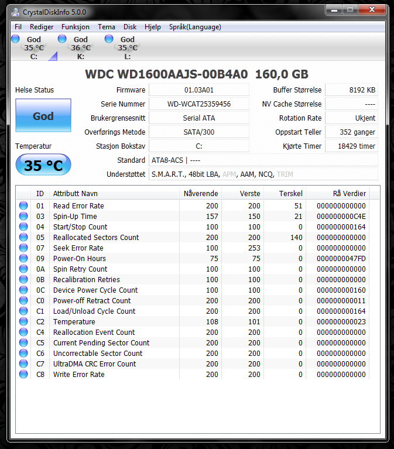Click the serial number WD-WCAT25359456 field
This screenshot has width=394, height=449.
(199, 104)
